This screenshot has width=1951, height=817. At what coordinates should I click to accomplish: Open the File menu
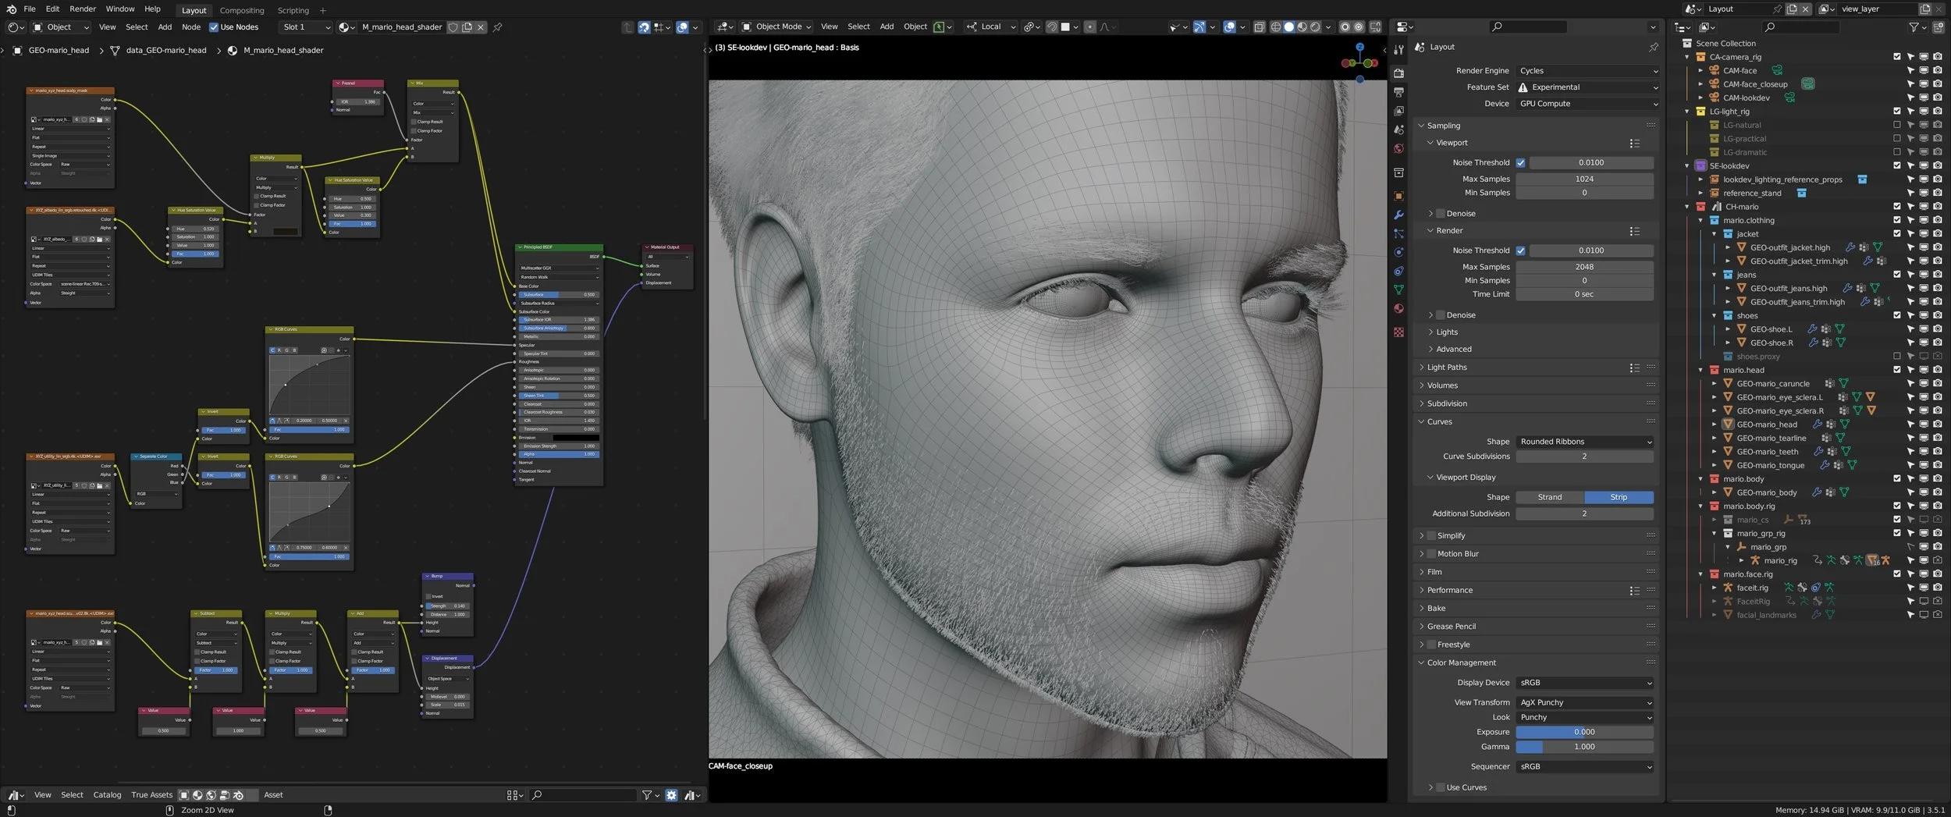(x=30, y=9)
